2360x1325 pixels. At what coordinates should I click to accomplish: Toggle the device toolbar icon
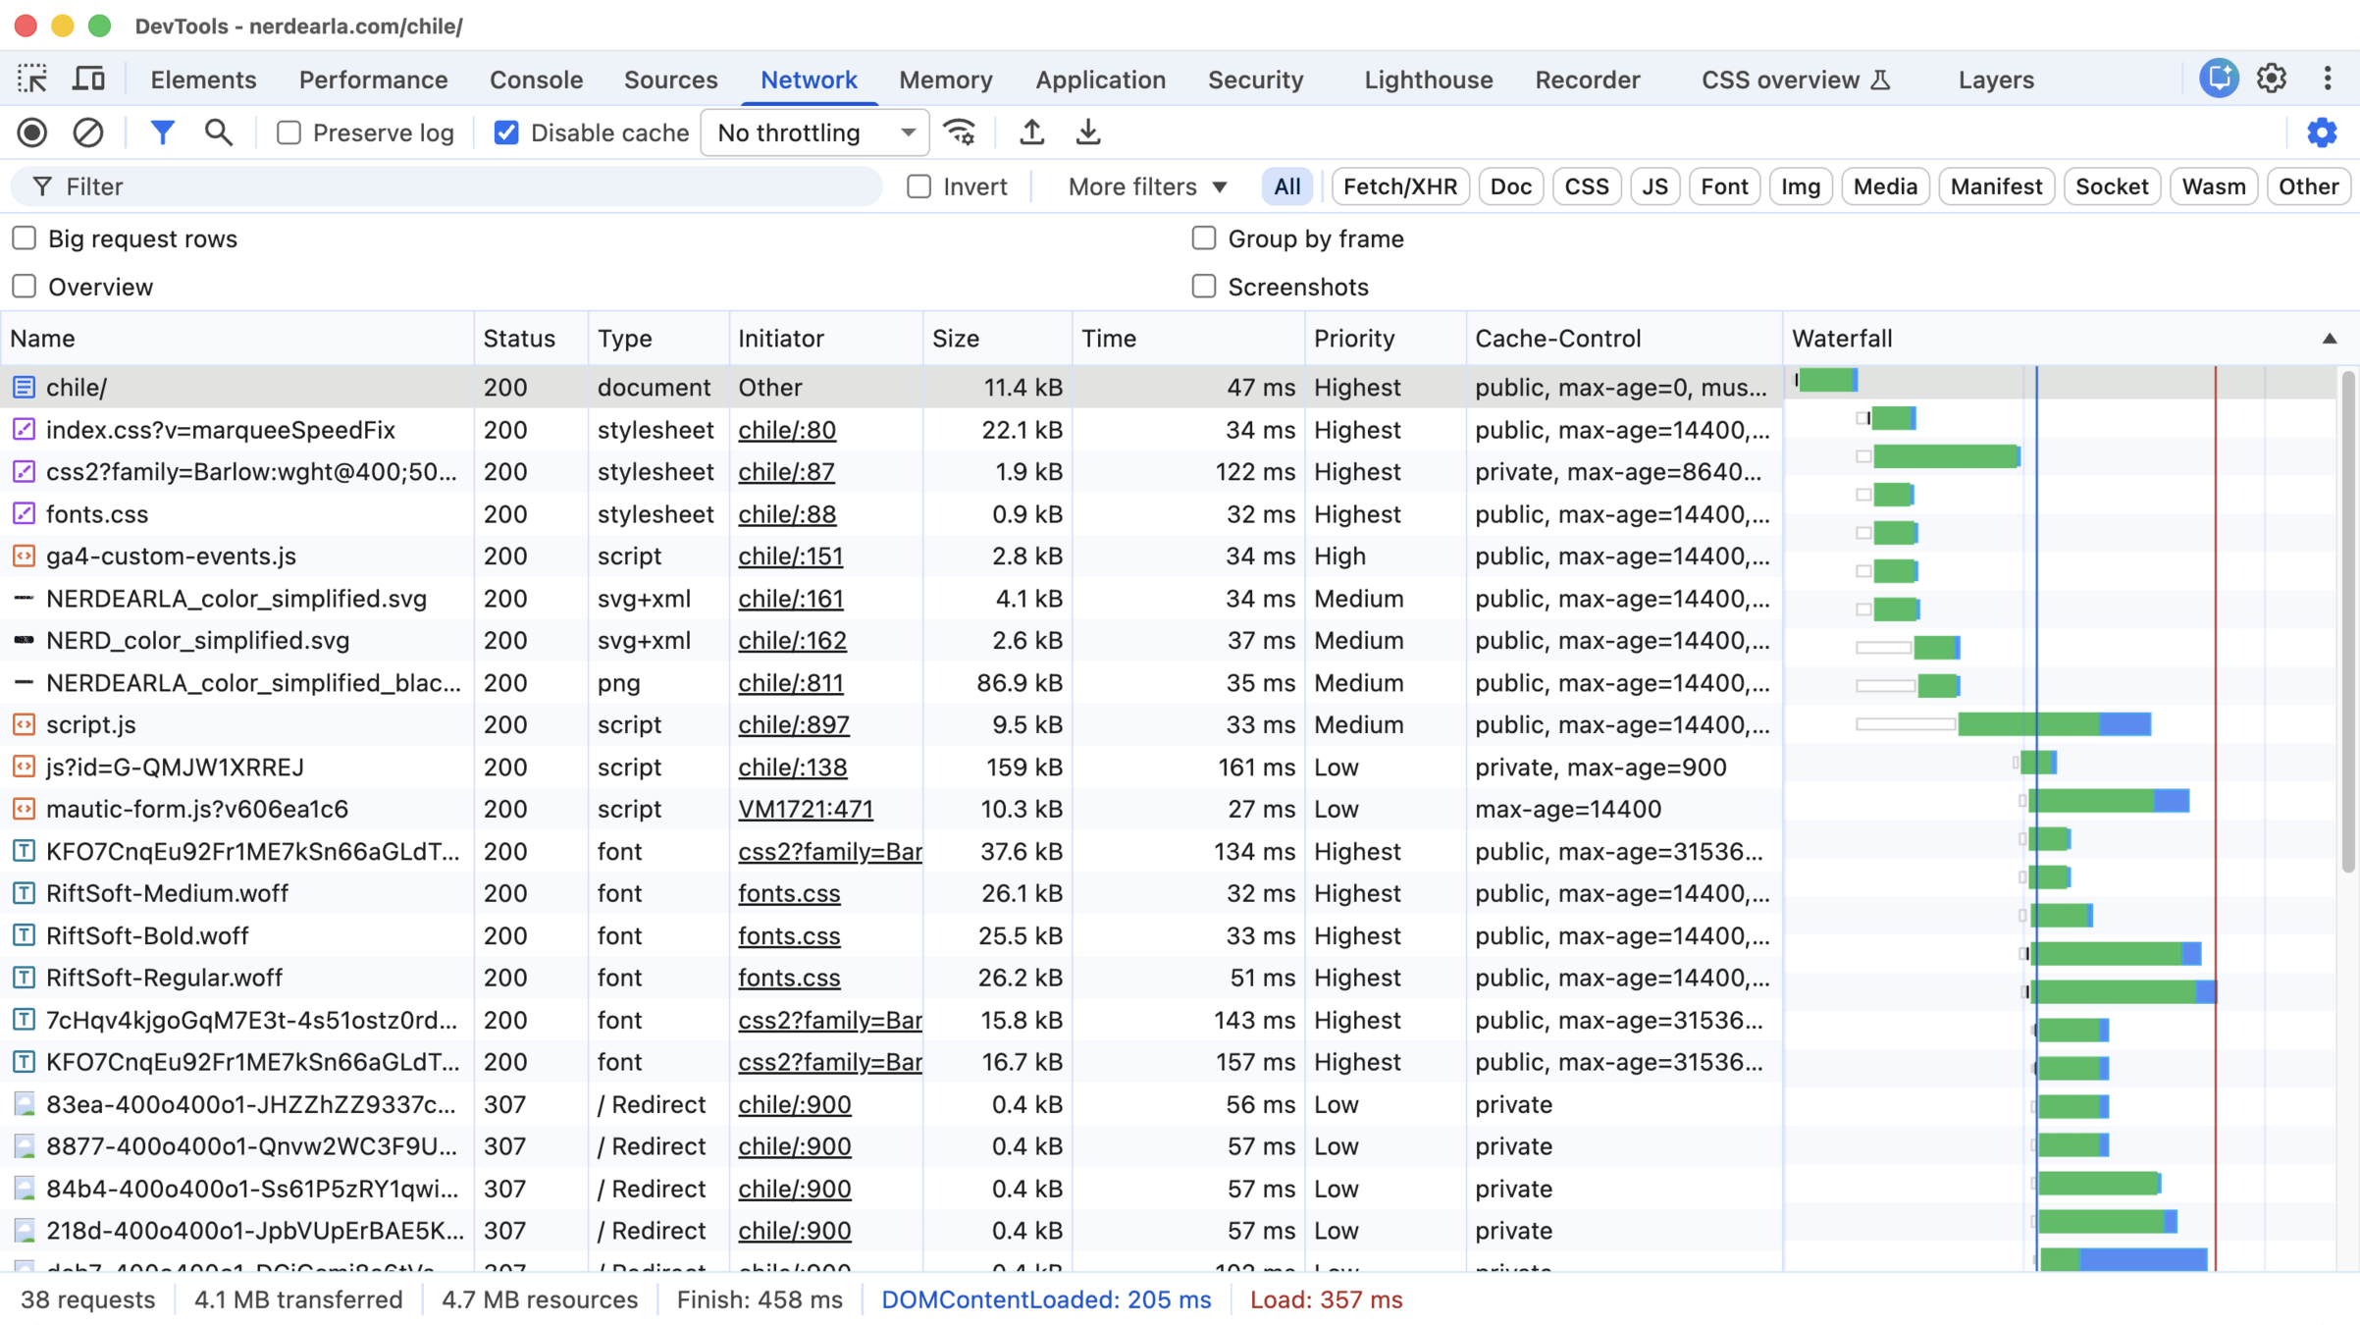(x=88, y=79)
